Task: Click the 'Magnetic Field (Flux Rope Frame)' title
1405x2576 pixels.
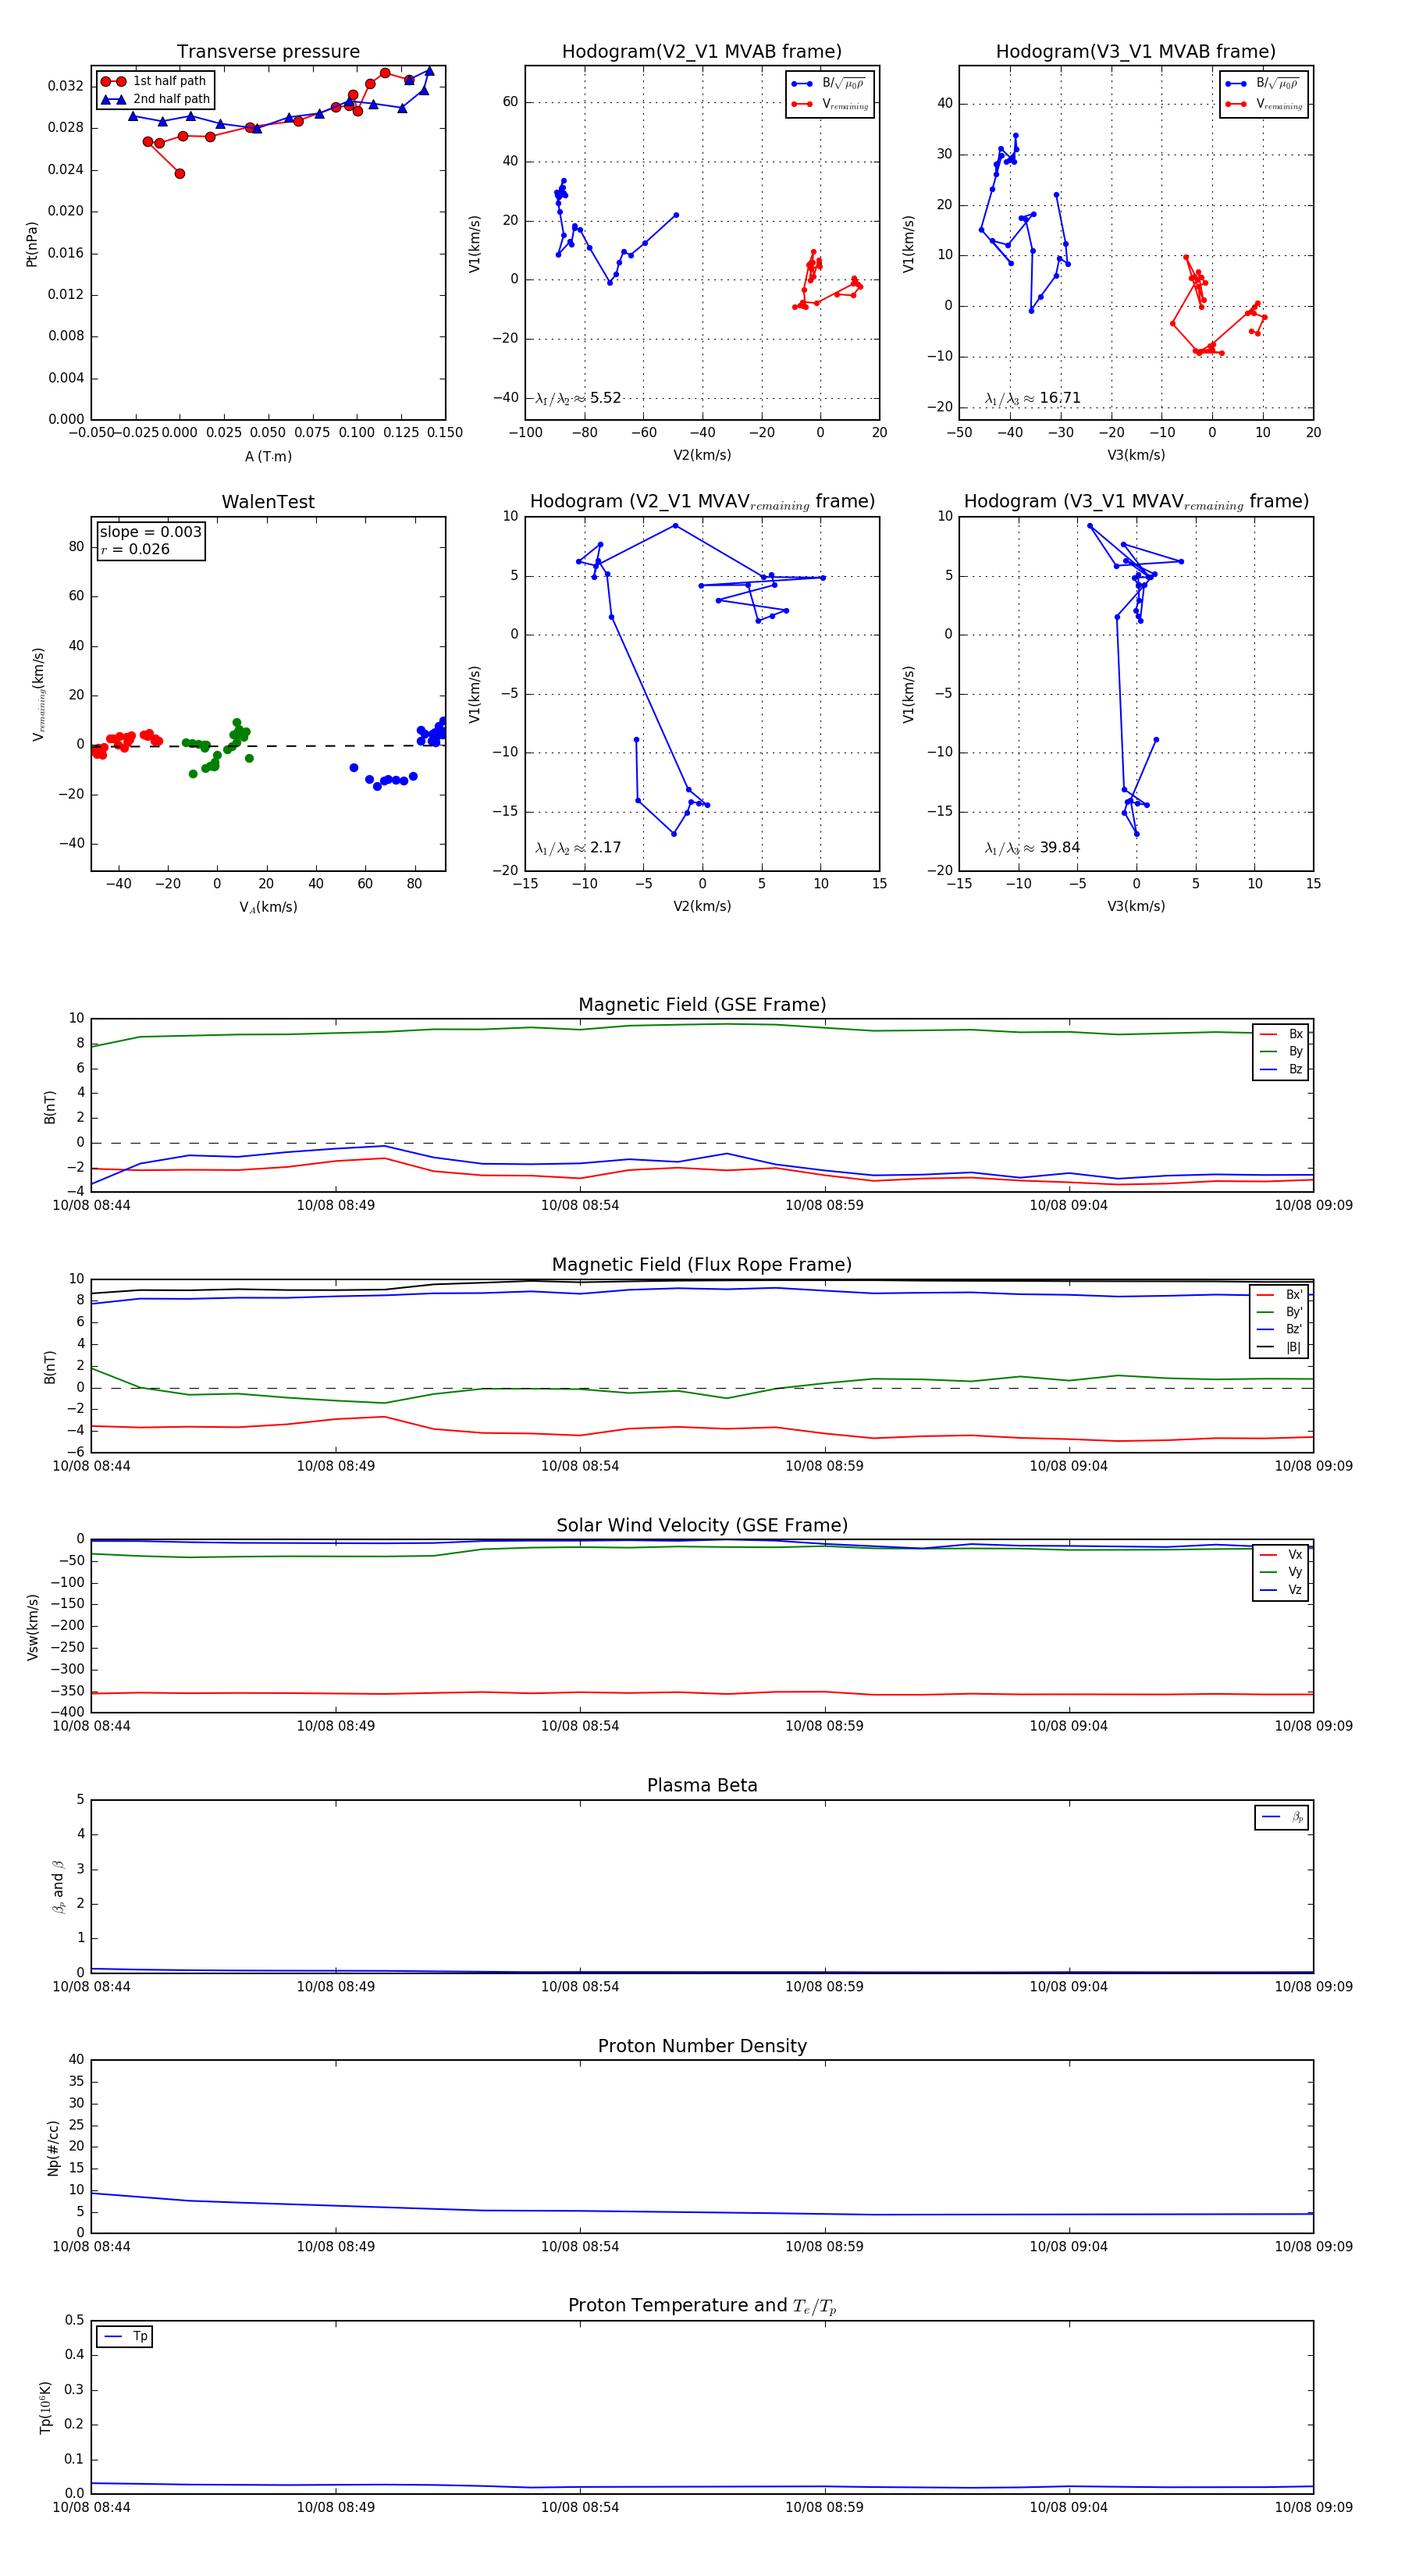Action: tap(702, 1265)
